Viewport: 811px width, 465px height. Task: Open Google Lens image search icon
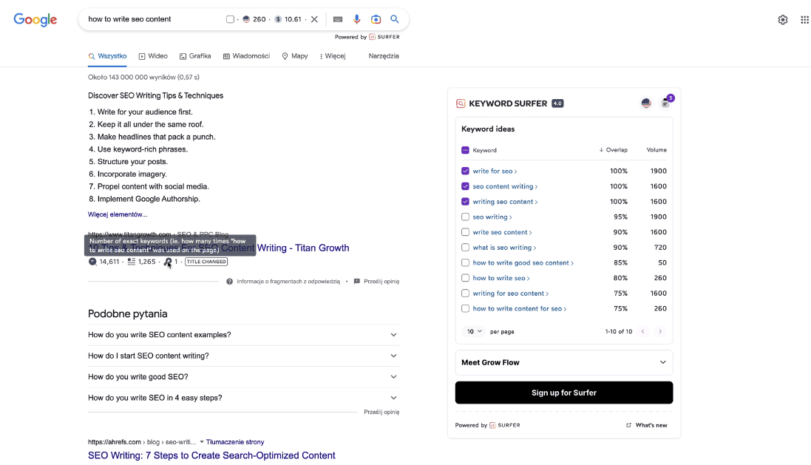point(376,19)
